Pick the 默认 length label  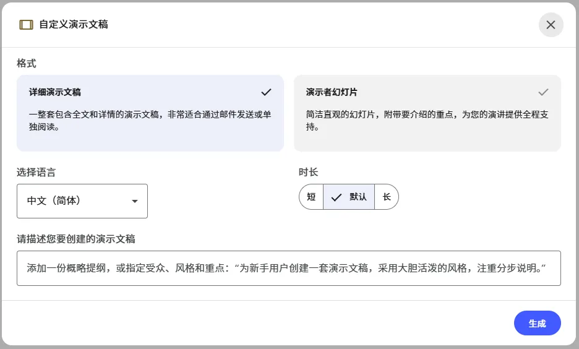click(358, 197)
